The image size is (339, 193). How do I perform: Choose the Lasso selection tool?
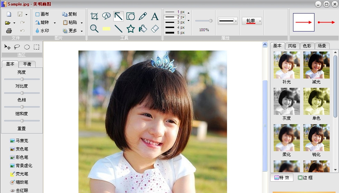[x=17, y=47]
